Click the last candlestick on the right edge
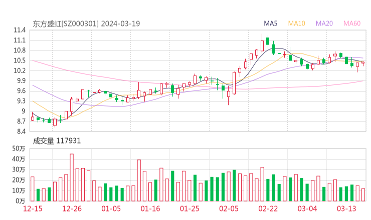371x220 pixels. (363, 63)
